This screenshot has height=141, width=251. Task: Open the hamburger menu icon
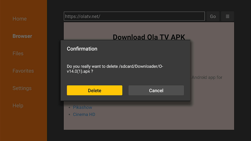pyautogui.click(x=227, y=16)
